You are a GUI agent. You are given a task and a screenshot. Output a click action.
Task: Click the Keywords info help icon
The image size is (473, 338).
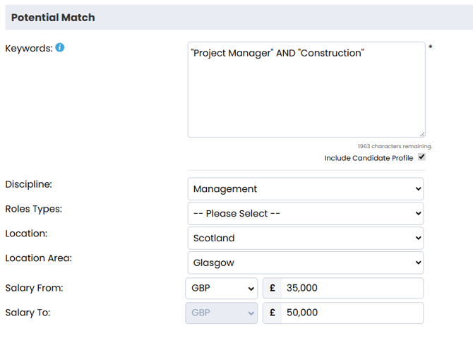(x=60, y=48)
